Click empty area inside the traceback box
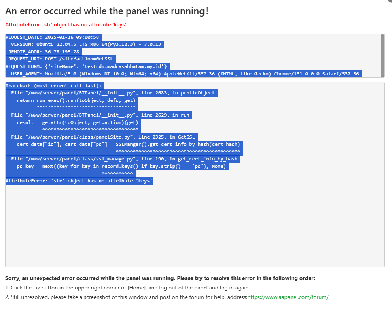 pyautogui.click(x=195, y=225)
